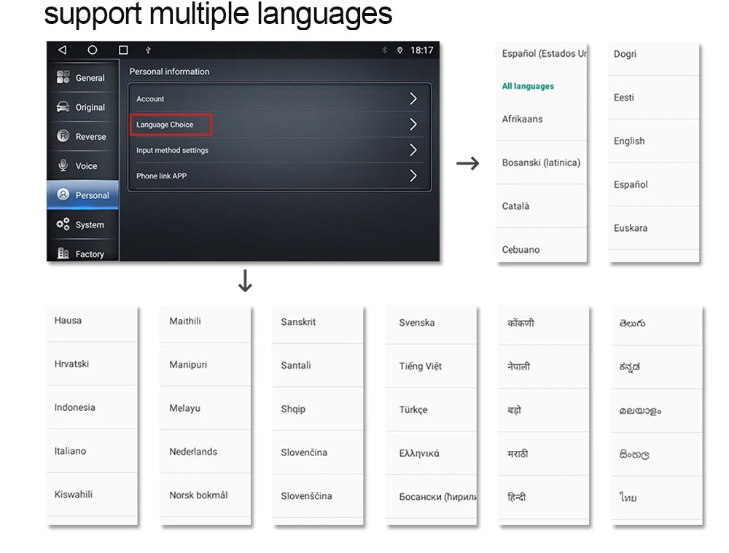This screenshot has height=553, width=729.
Task: Switch to the Reverse tab
Action: click(83, 136)
